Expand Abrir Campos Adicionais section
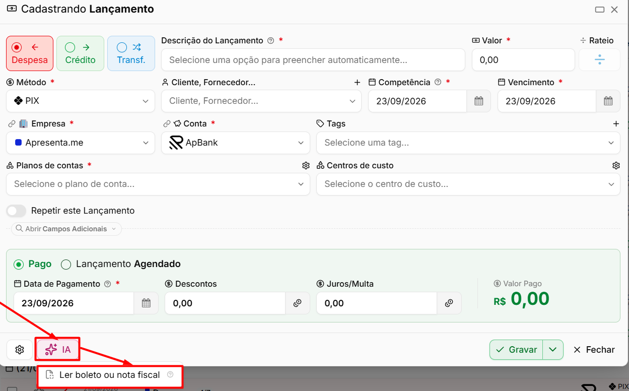This screenshot has width=629, height=391. tap(66, 229)
